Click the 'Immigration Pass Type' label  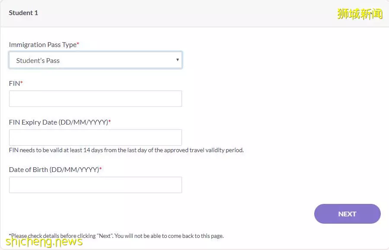click(x=44, y=44)
